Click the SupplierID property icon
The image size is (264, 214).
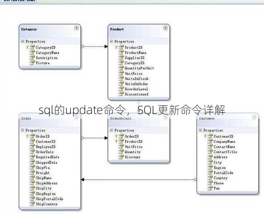(121, 58)
